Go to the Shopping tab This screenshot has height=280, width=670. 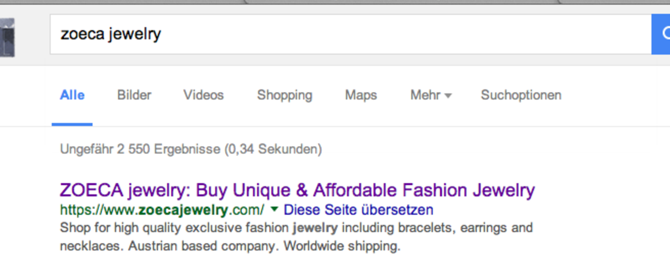pyautogui.click(x=285, y=95)
